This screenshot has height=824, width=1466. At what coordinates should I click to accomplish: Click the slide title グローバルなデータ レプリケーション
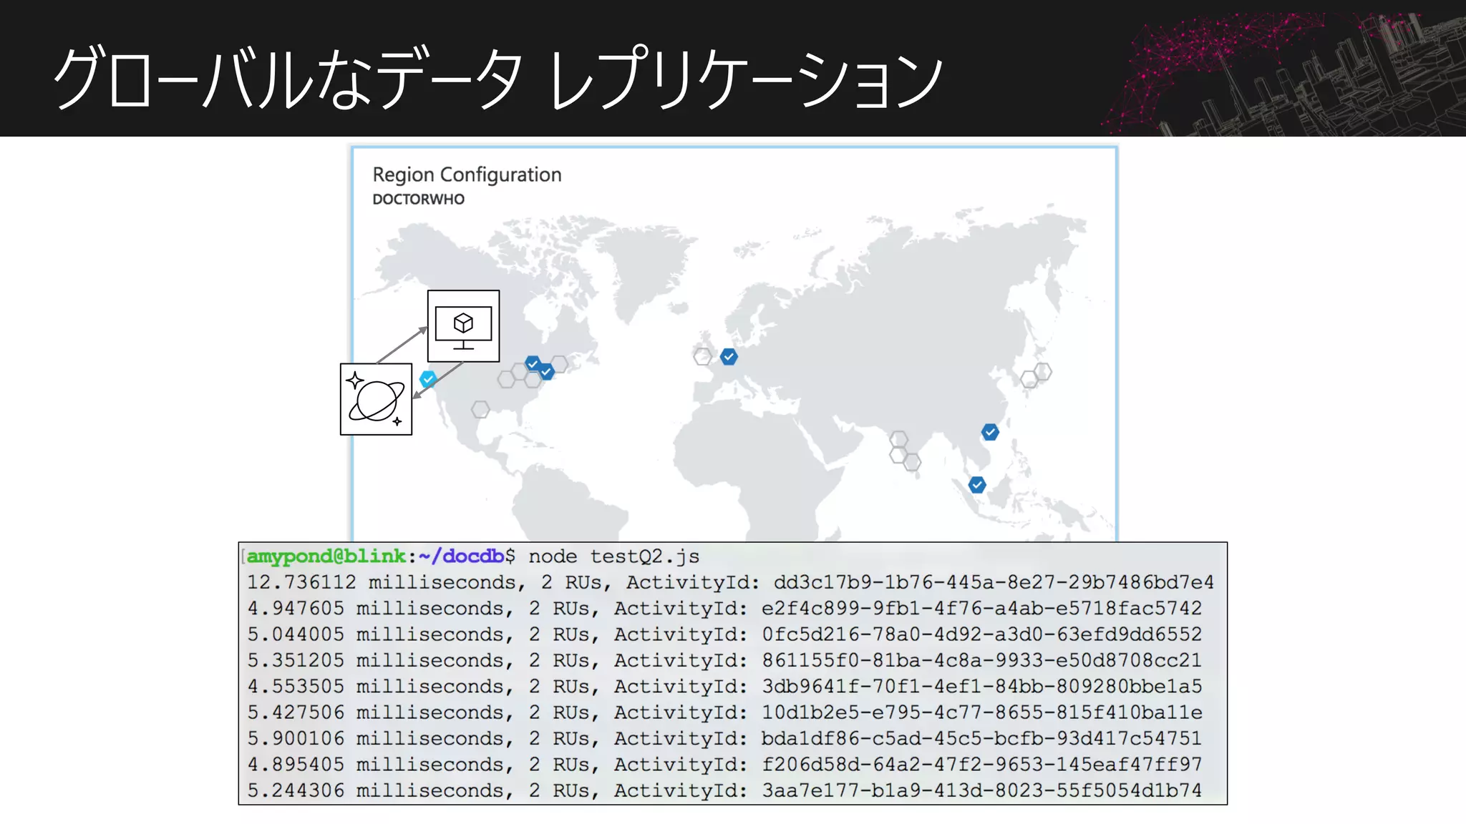pos(497,77)
